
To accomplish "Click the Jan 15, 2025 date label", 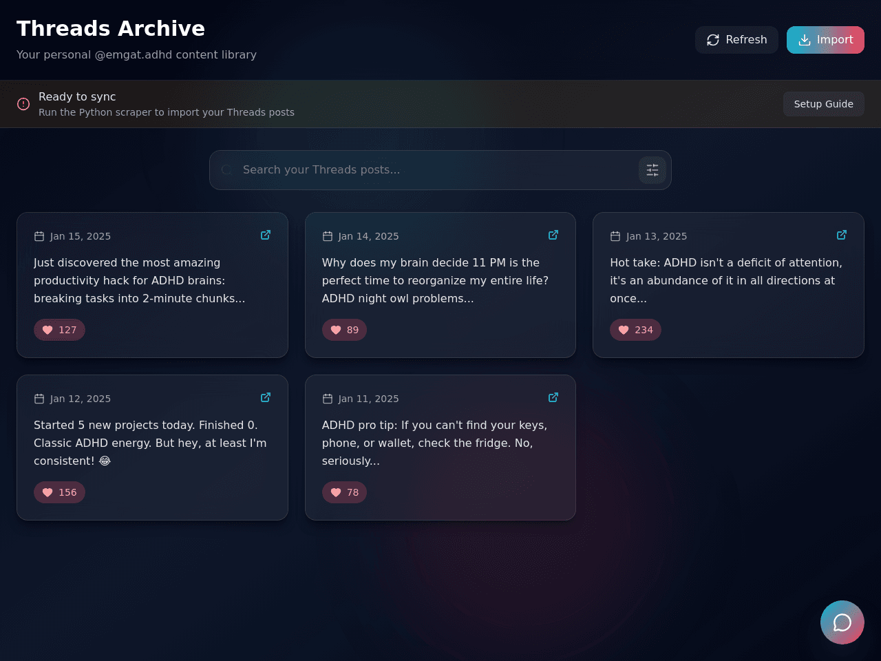I will pos(81,236).
